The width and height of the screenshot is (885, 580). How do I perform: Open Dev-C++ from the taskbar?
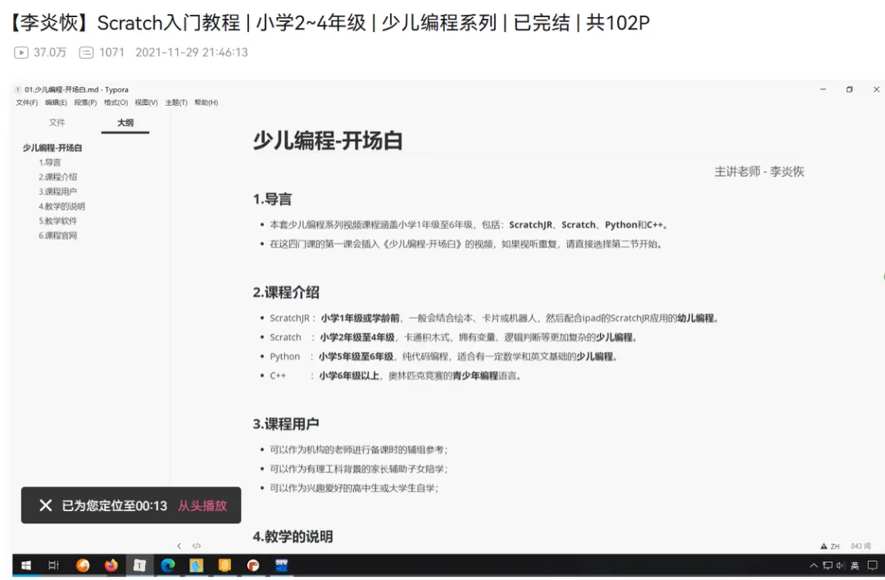click(282, 565)
